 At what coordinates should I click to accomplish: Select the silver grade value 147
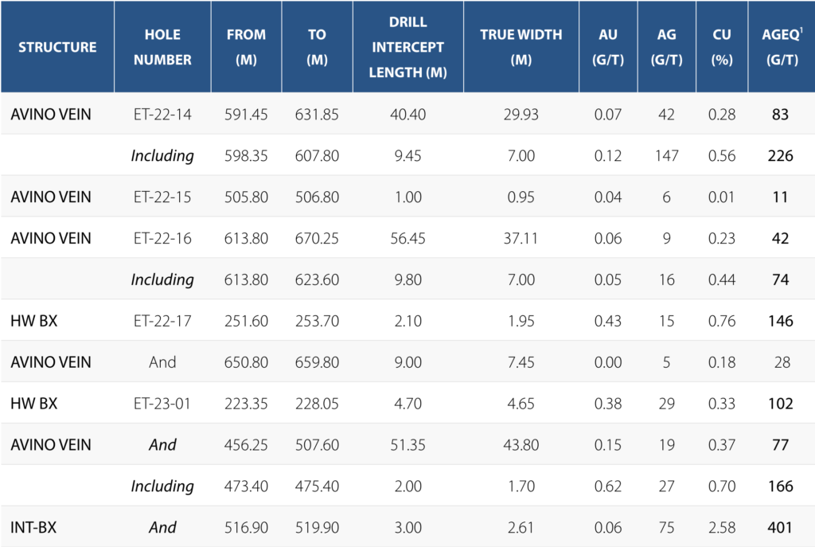point(666,156)
